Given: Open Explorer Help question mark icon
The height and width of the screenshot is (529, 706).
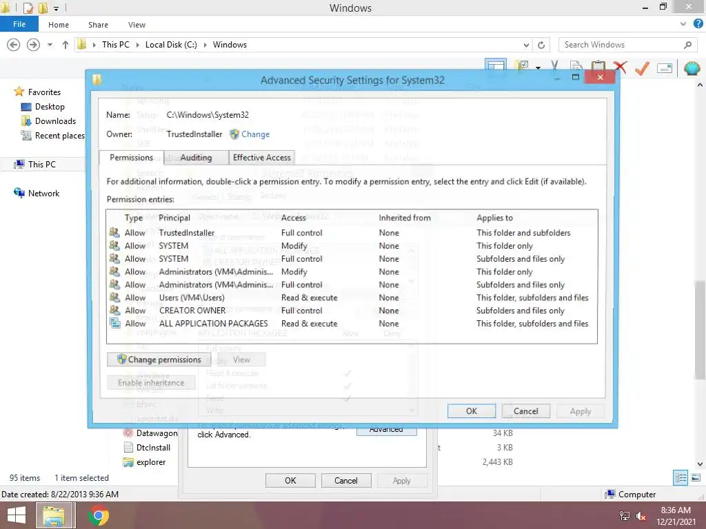Looking at the screenshot, I should pos(698,24).
